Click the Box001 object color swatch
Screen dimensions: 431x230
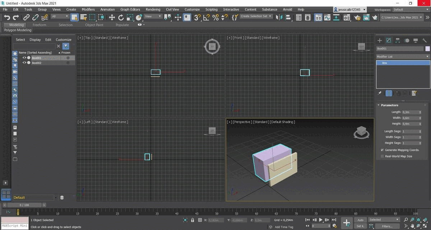427,48
